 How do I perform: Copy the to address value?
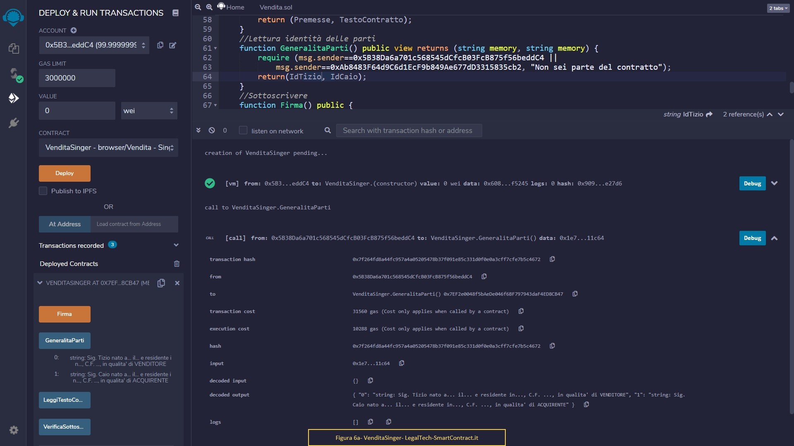point(575,294)
